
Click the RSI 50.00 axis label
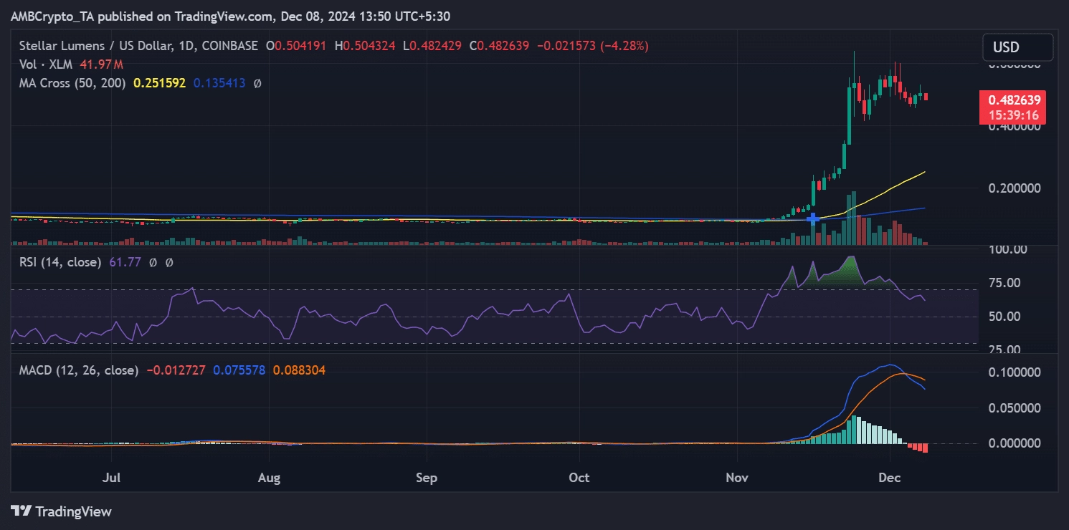[1006, 317]
